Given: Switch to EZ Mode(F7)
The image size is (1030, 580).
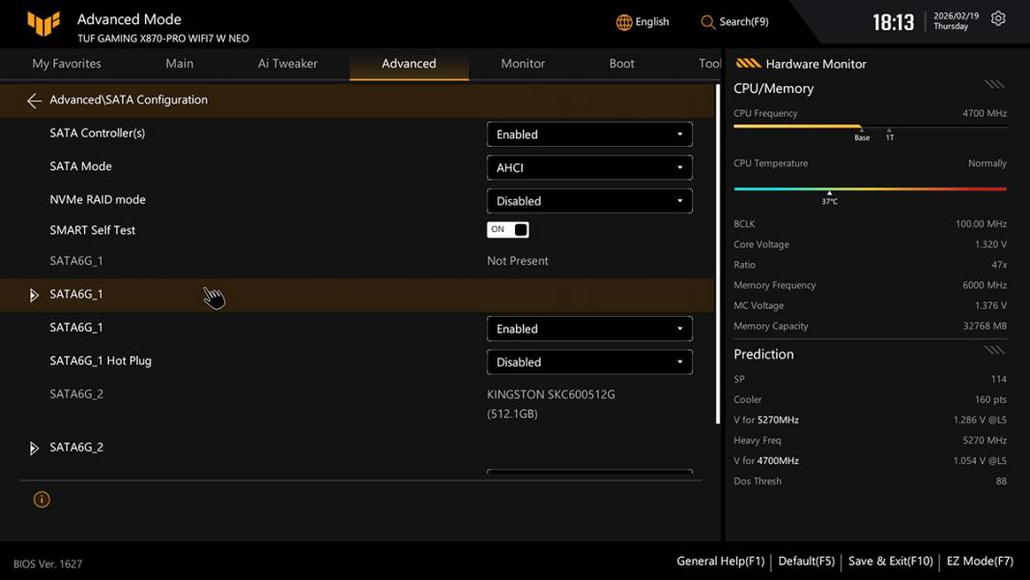Looking at the screenshot, I should [x=979, y=561].
